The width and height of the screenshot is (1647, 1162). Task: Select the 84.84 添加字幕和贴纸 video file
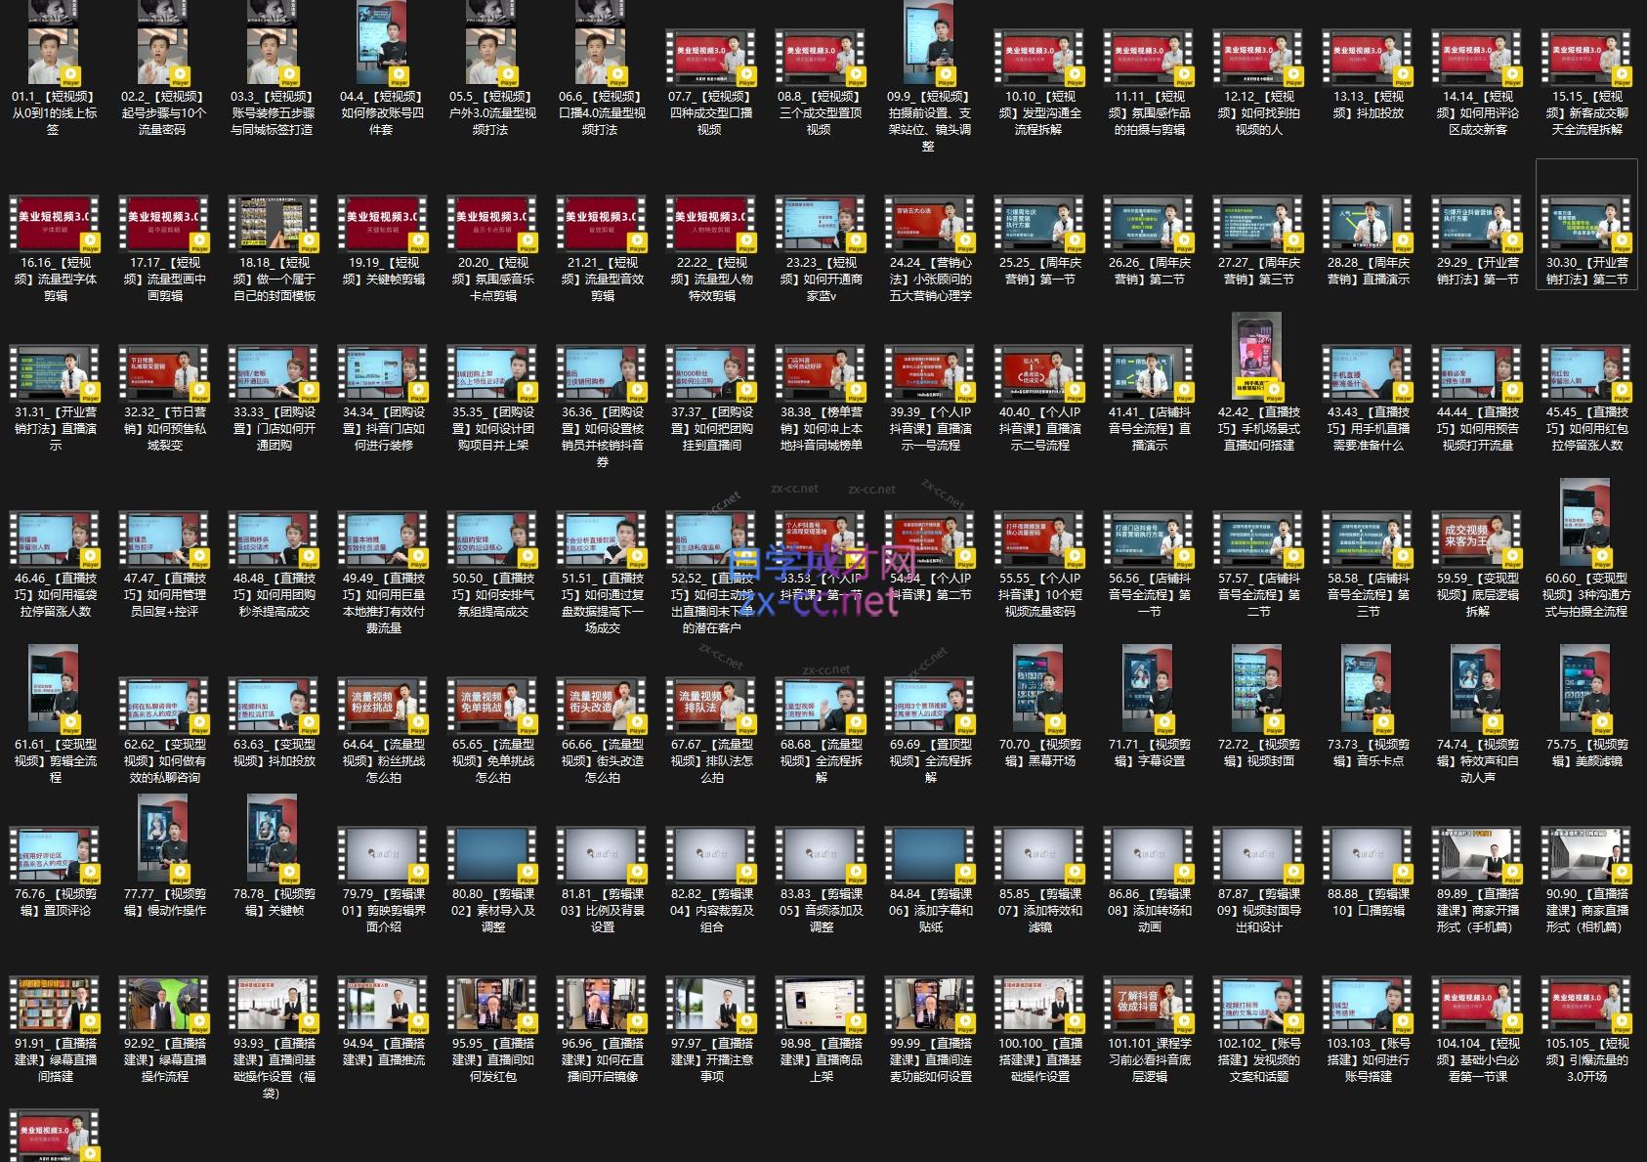click(930, 855)
